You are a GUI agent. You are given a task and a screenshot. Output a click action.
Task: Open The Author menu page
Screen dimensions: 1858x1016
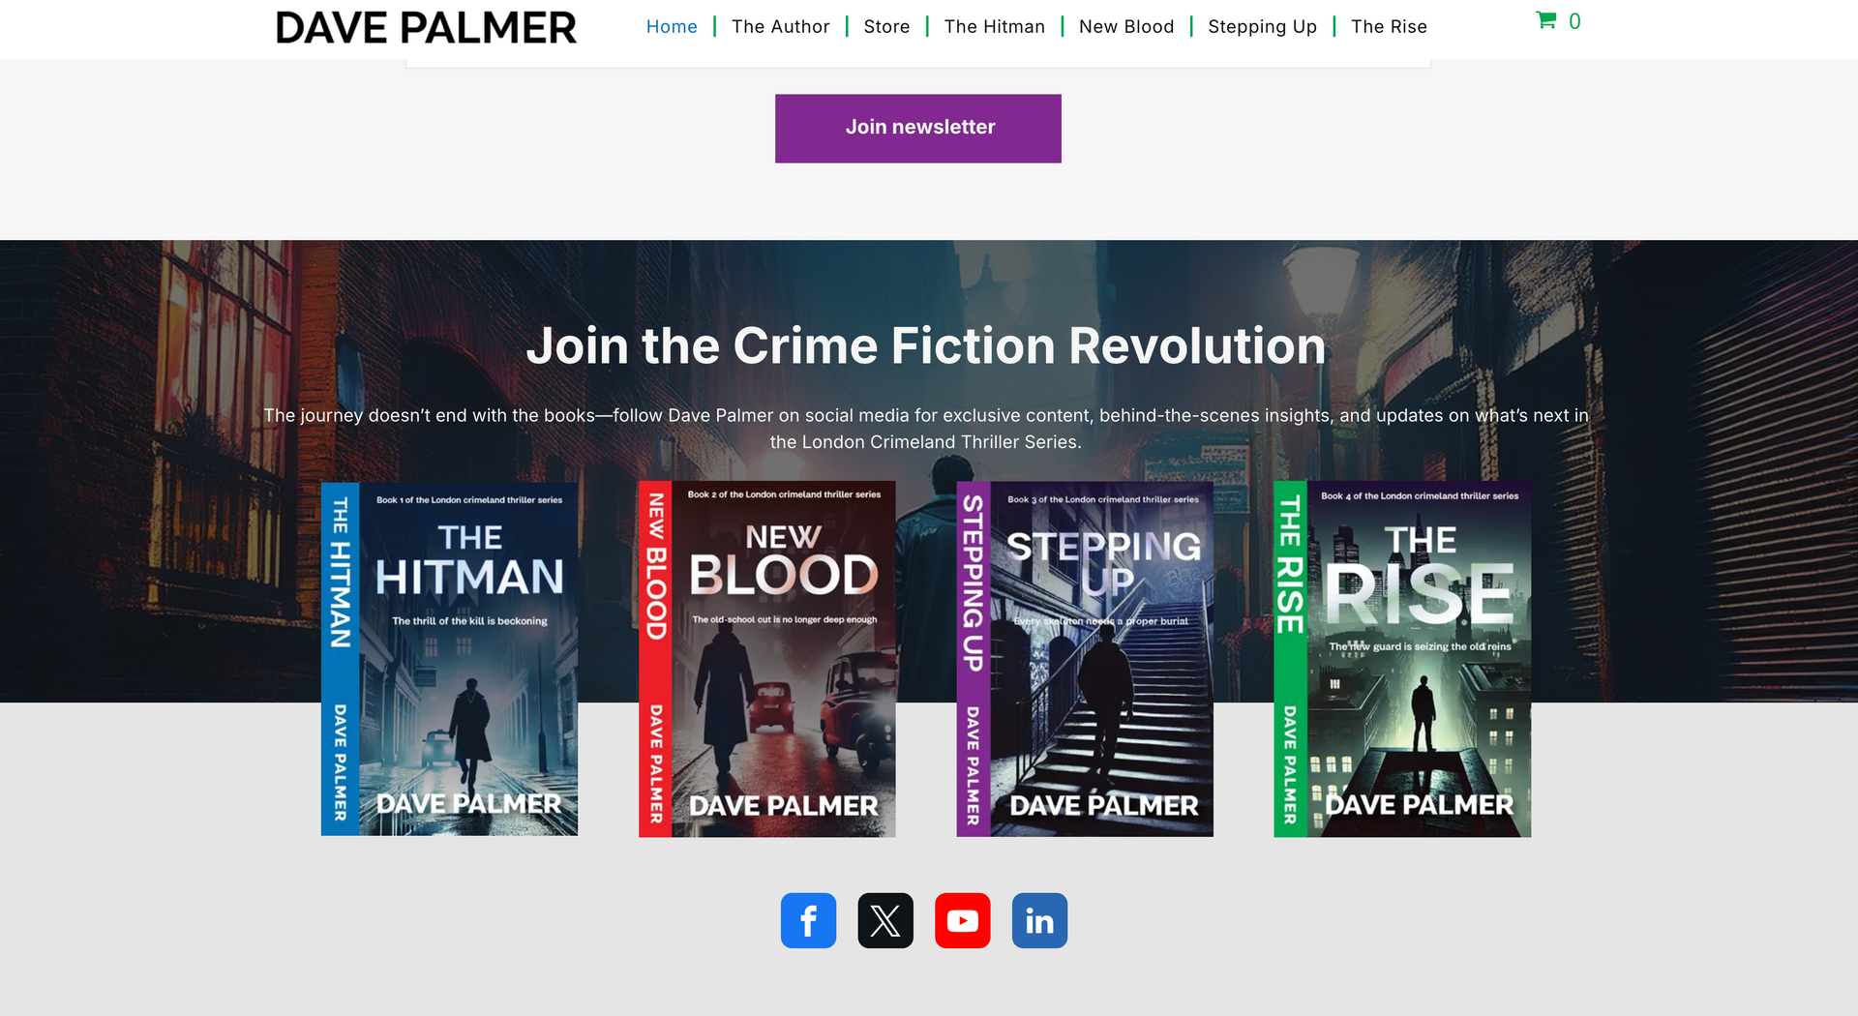click(x=781, y=26)
